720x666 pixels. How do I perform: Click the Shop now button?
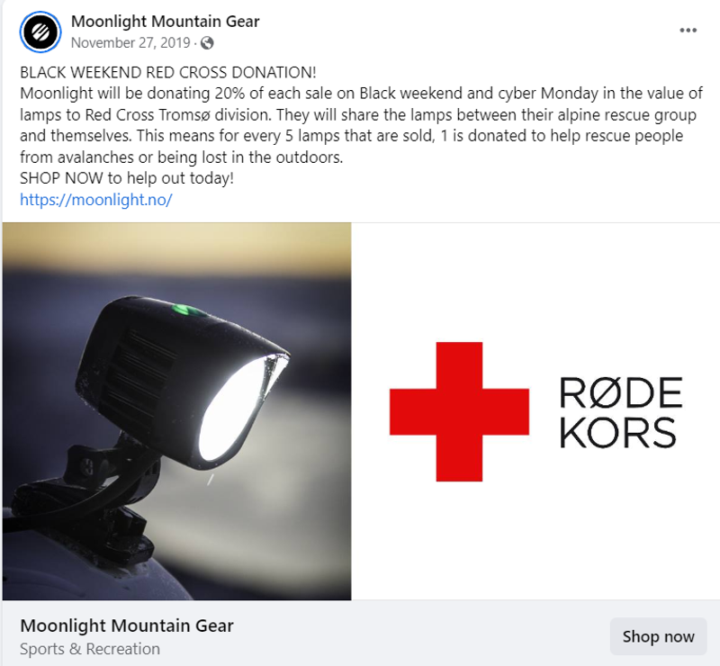click(658, 636)
